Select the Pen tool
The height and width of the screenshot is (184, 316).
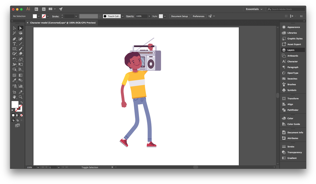tap(14, 39)
